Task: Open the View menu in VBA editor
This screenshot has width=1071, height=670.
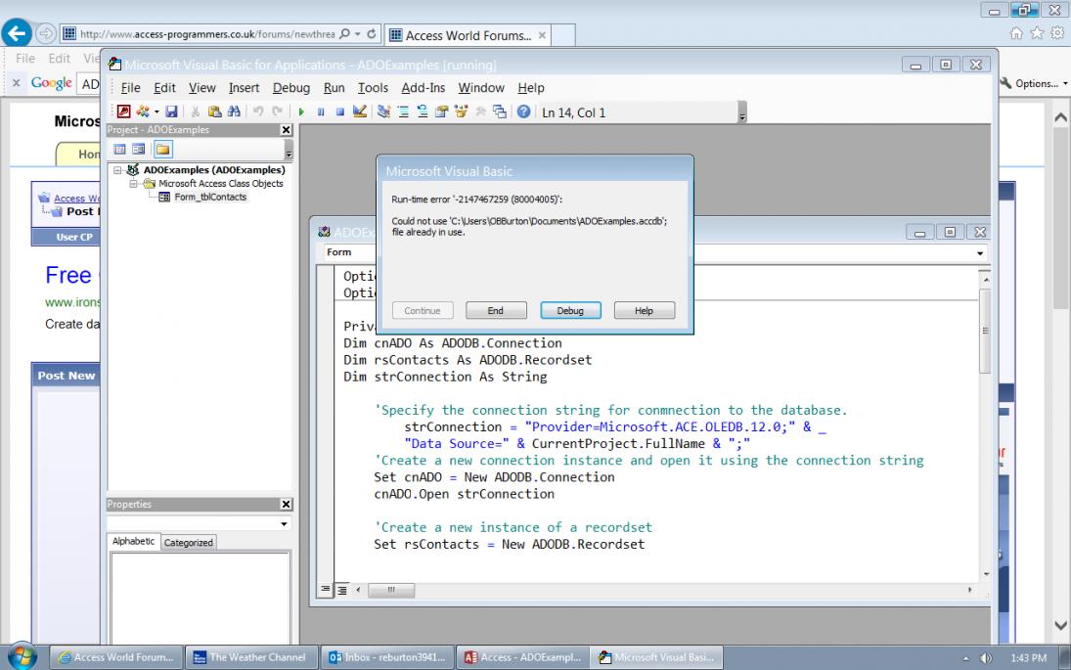Action: click(x=202, y=87)
